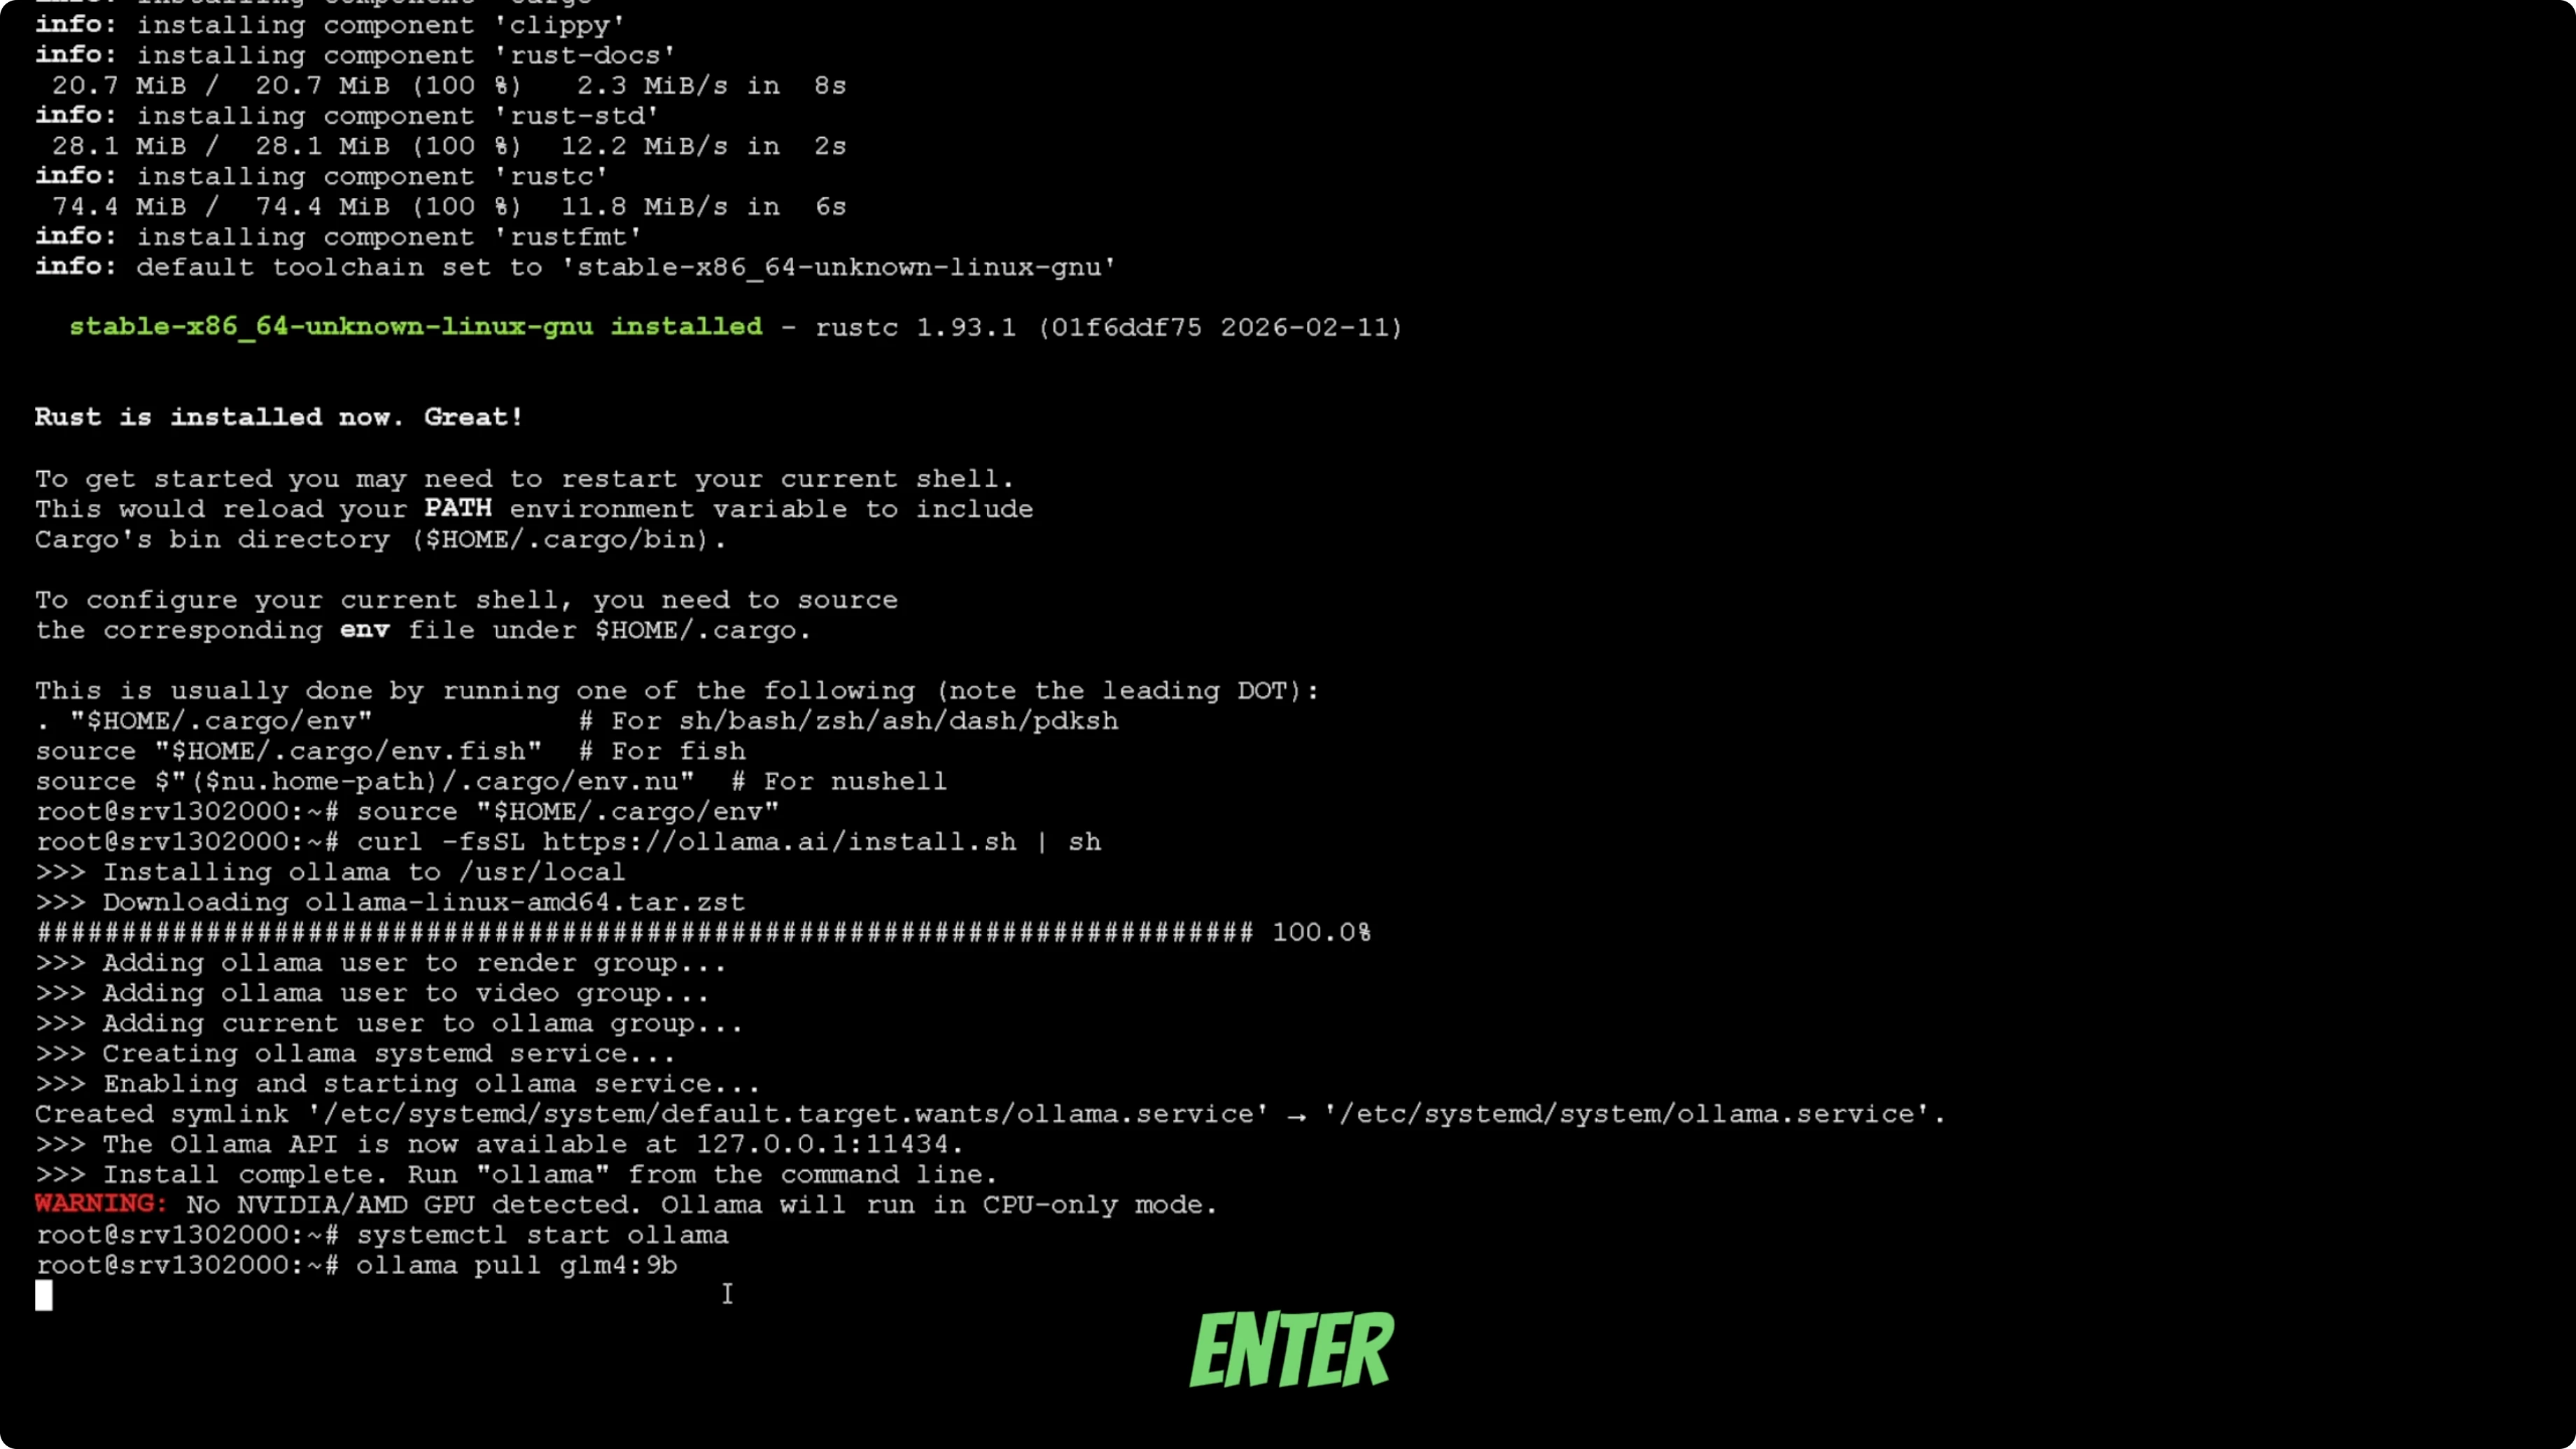The image size is (2576, 1449).
Task: Click the 'installing component rustfmt' info line
Action: pyautogui.click(x=339, y=237)
